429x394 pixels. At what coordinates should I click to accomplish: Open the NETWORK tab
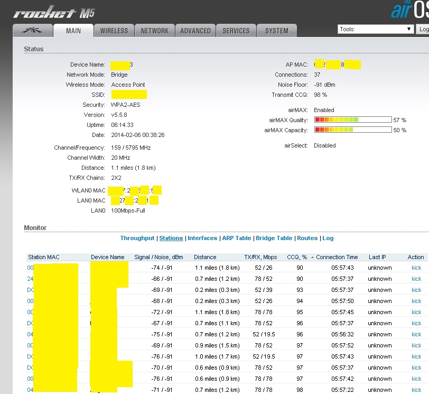tap(155, 31)
